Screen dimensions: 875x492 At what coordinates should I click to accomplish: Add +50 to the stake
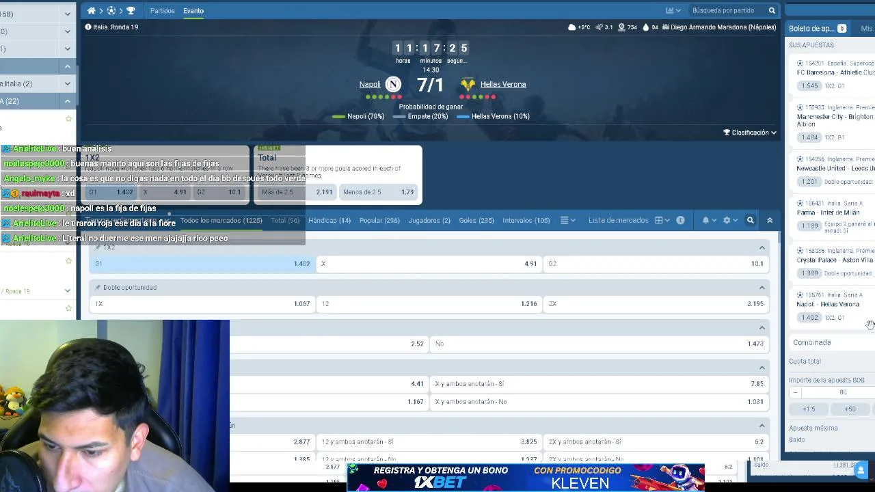pos(850,409)
